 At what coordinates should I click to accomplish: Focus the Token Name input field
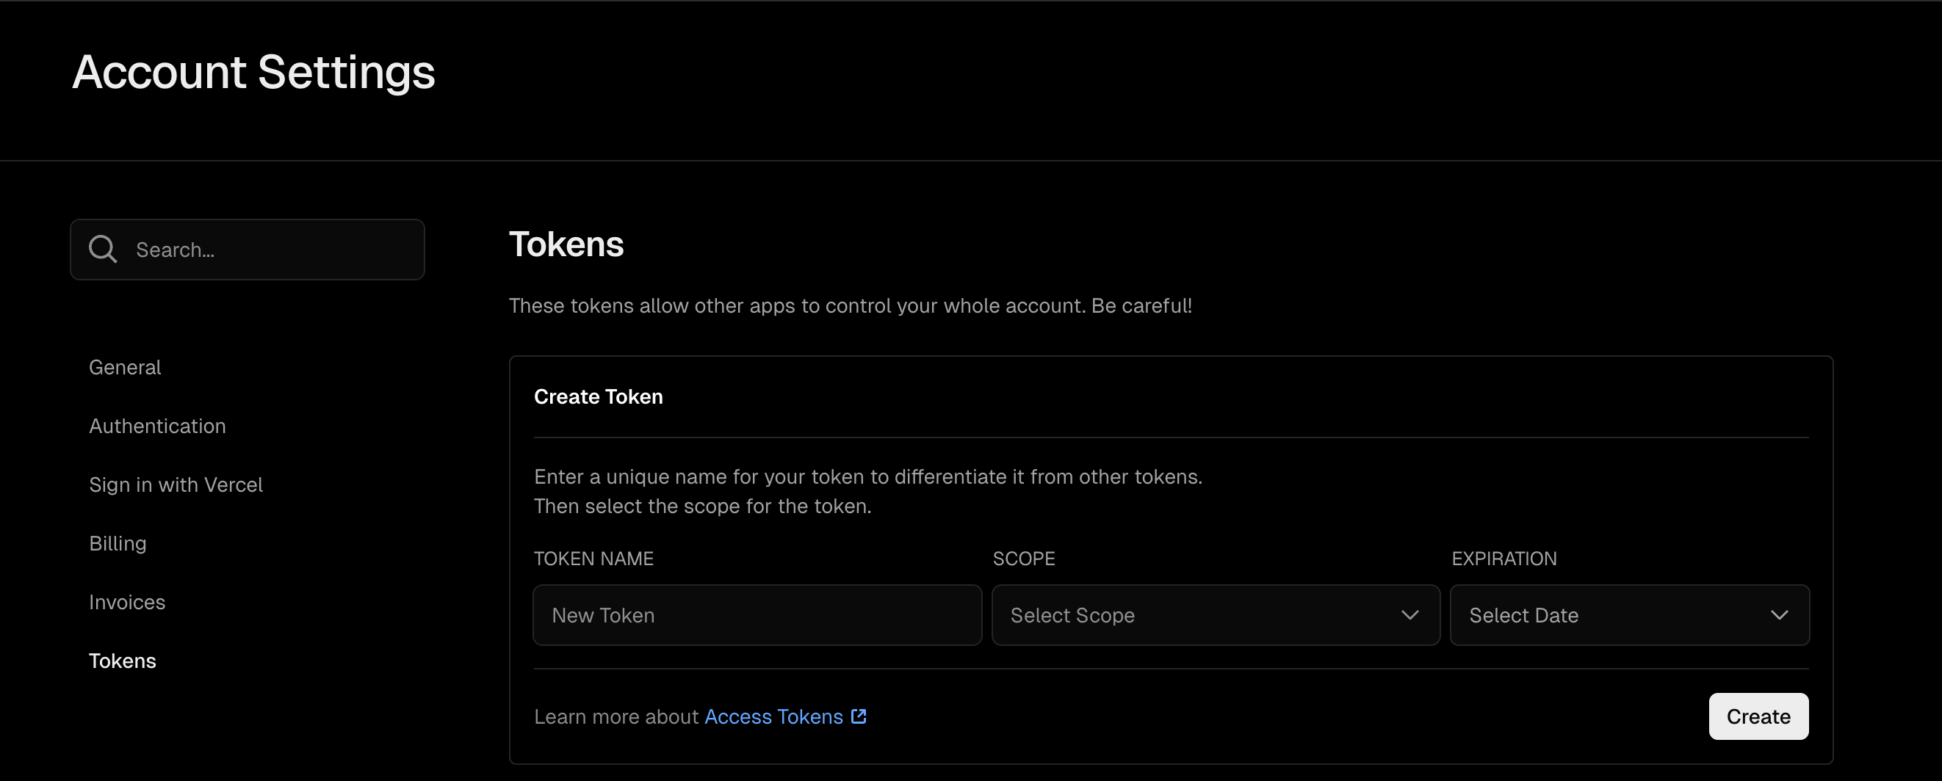pos(757,615)
